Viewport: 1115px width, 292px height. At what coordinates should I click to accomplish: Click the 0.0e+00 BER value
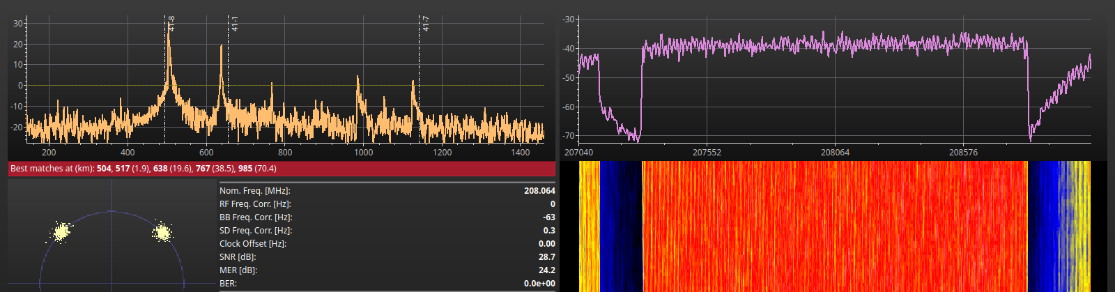540,284
